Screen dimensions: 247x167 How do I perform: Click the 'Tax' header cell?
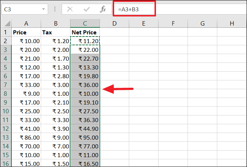(56, 32)
